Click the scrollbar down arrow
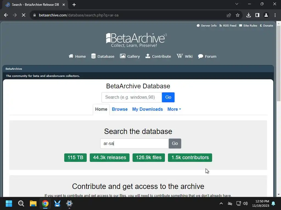Screen dimensions: 281x210 click(279, 194)
